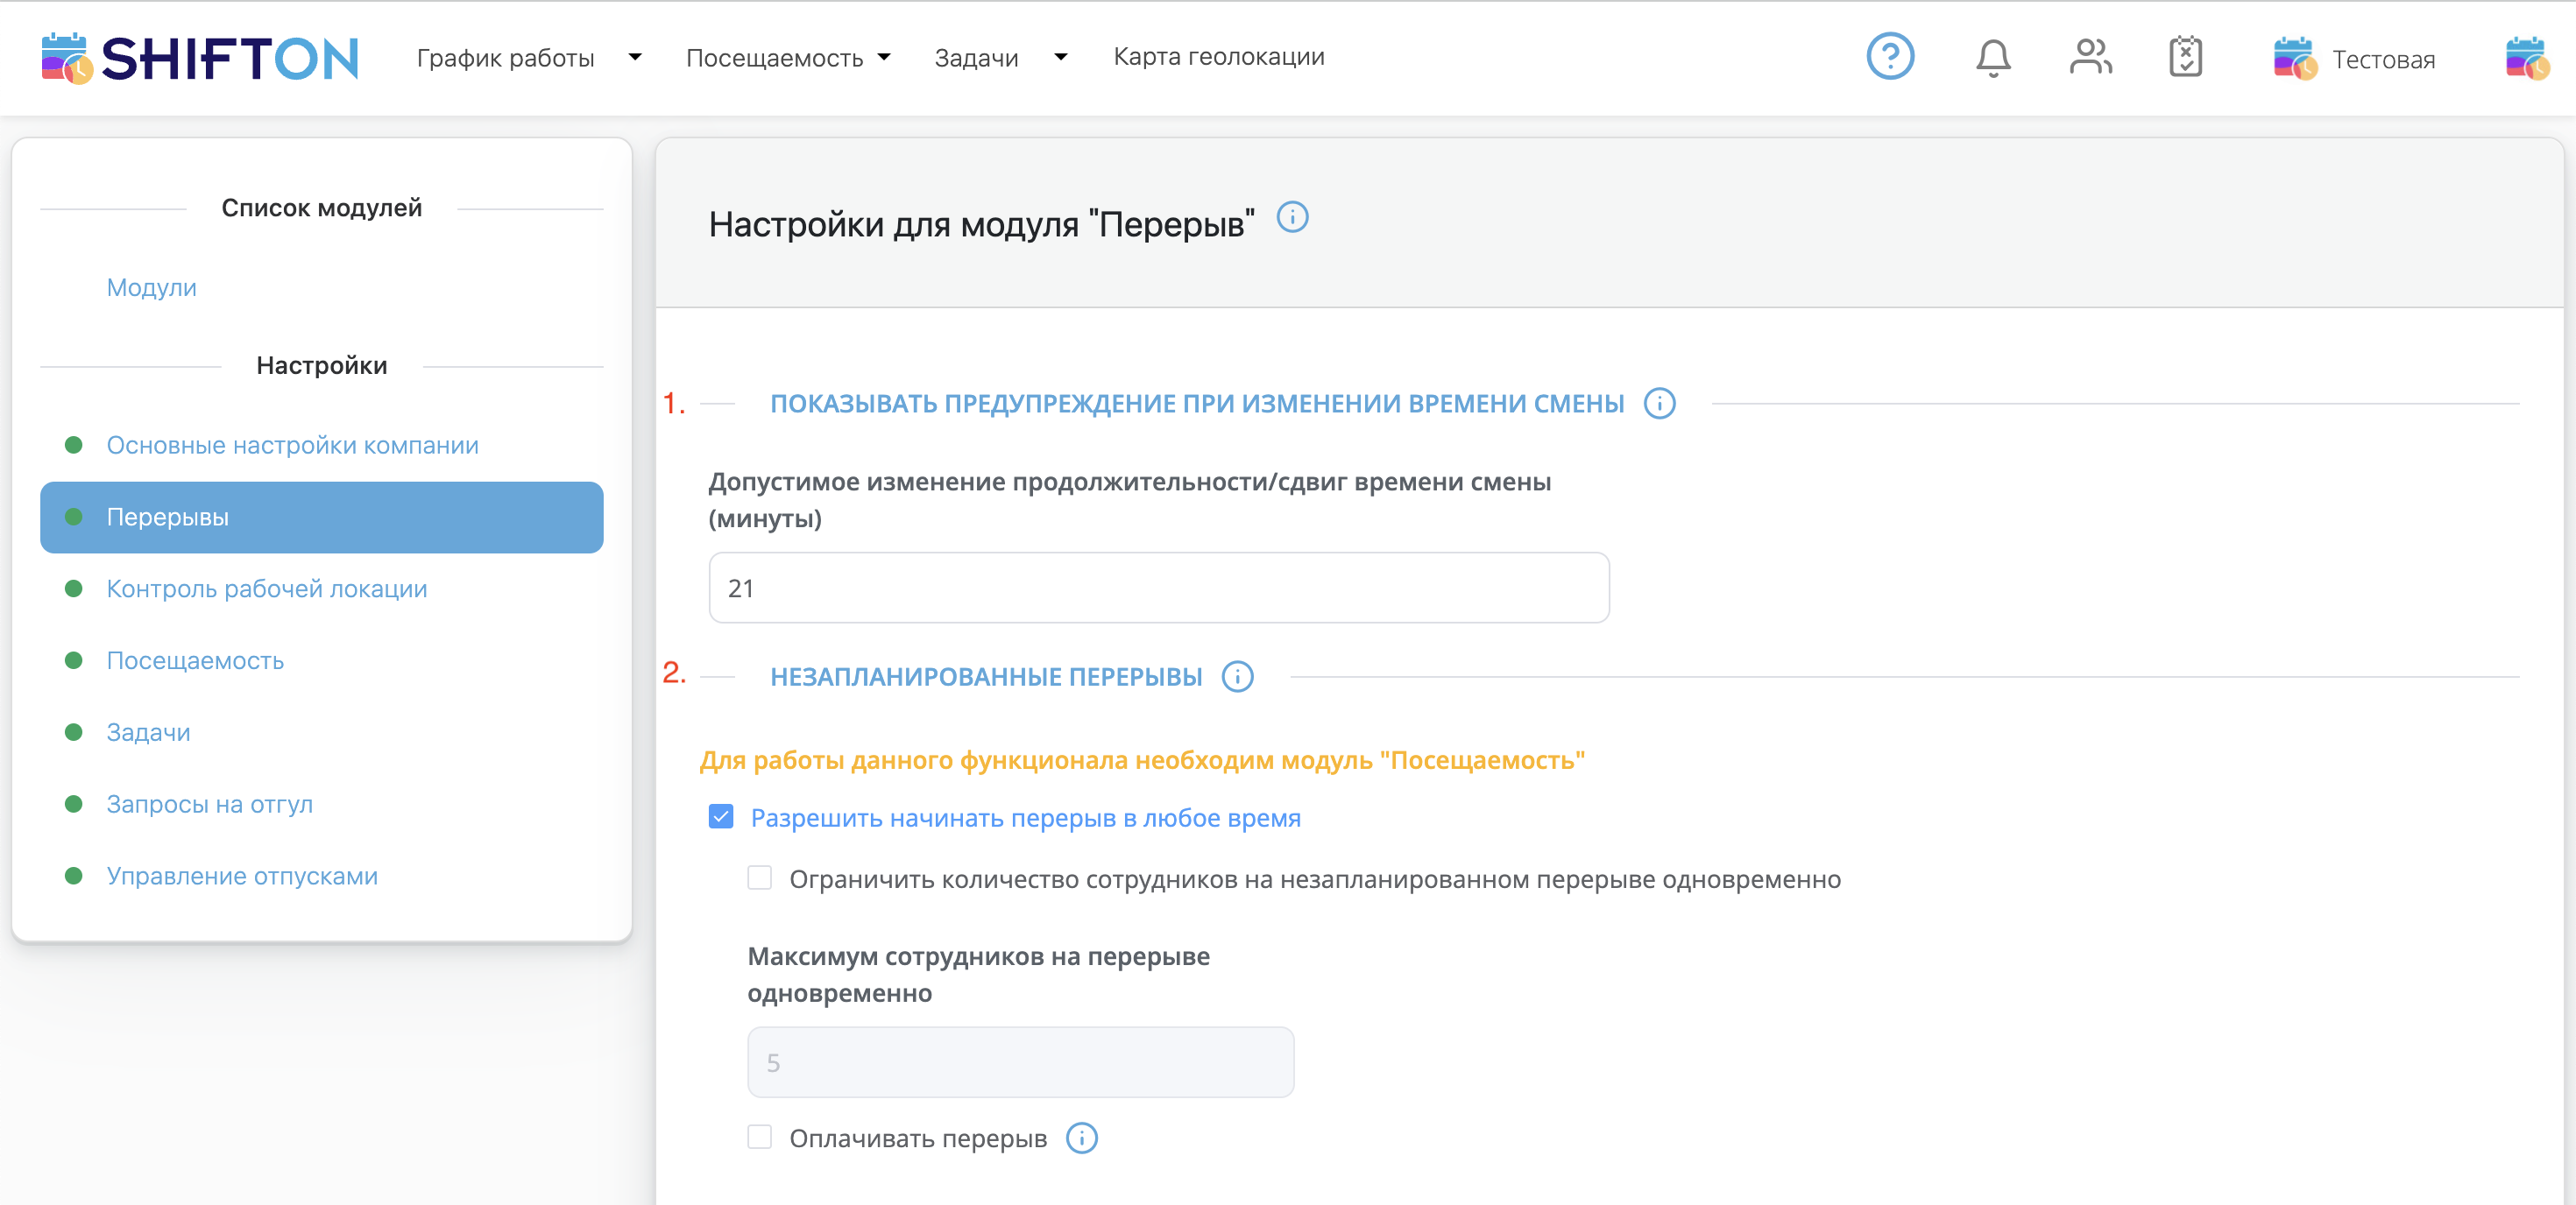Click the Shifton logo
Image resolution: width=2576 pixels, height=1205 pixels.
point(200,58)
